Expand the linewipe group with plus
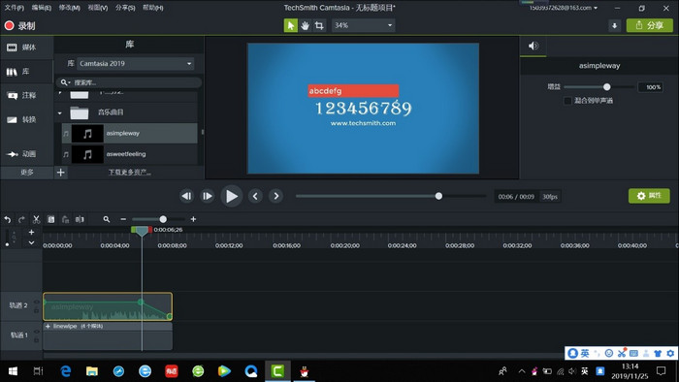The image size is (679, 382). pos(48,326)
